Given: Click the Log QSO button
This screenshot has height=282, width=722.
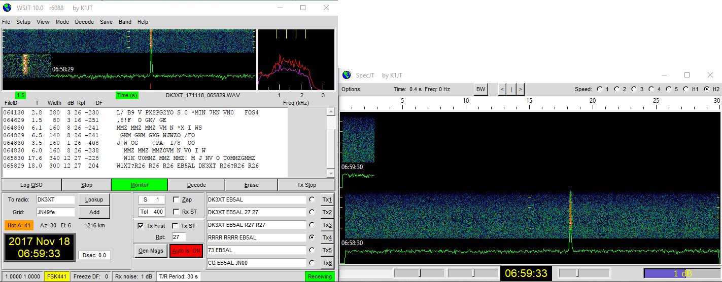Looking at the screenshot, I should pos(31,185).
